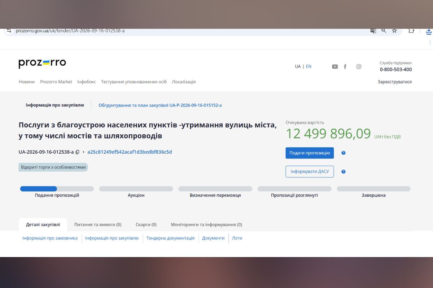Click the Google Translate icon in address bar
Image resolution: width=433 pixels, height=288 pixels.
click(373, 31)
